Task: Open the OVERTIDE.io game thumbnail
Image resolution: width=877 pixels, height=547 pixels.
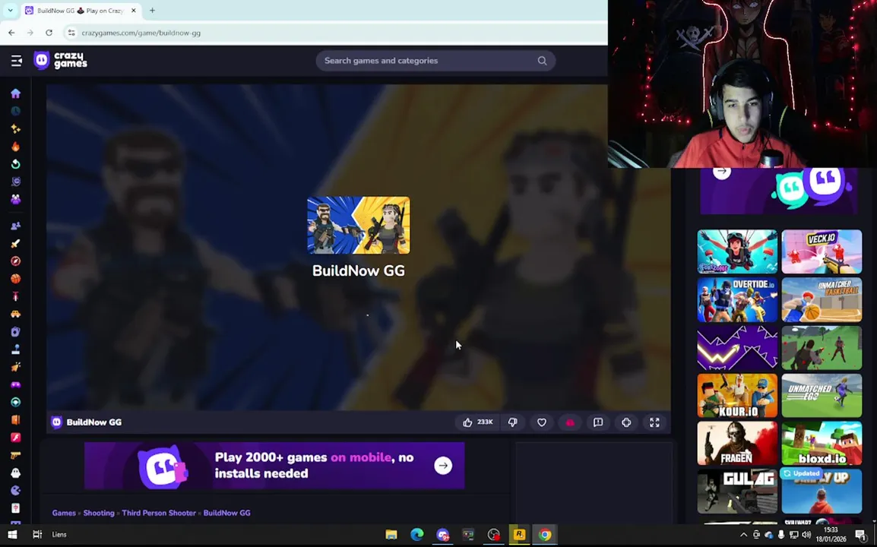Action: click(737, 300)
